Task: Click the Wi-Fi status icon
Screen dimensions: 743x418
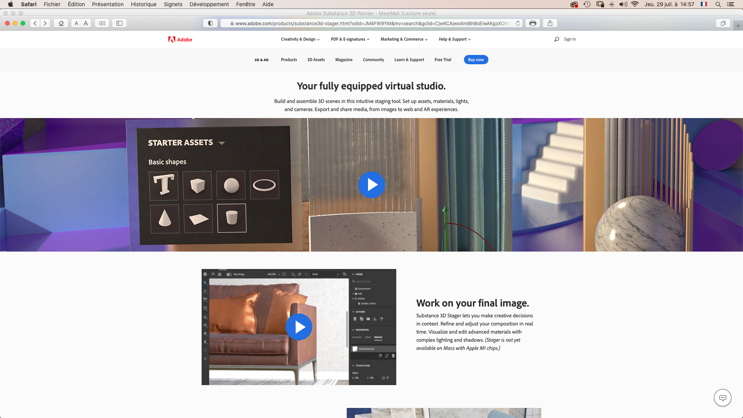Action: tap(635, 4)
